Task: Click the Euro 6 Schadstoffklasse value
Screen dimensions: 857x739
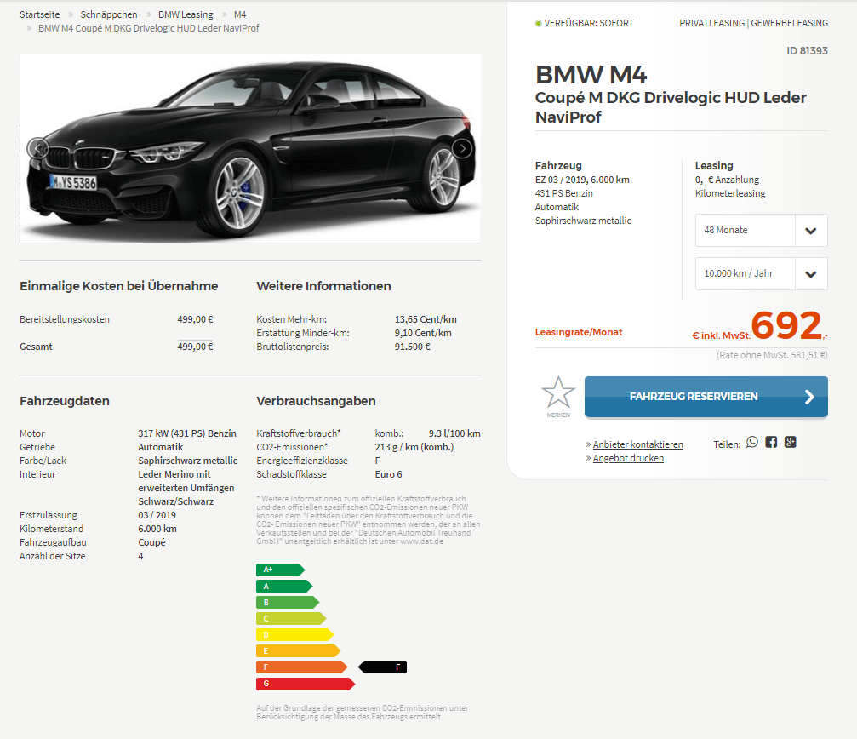Action: [389, 474]
